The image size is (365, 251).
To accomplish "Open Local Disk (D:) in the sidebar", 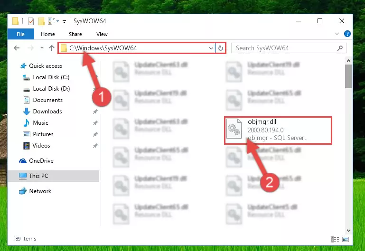I will [51, 89].
